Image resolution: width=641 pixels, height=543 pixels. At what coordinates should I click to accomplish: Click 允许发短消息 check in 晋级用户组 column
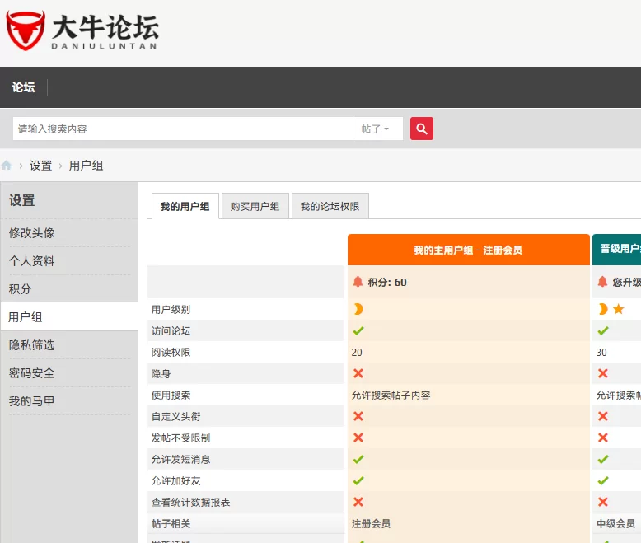coord(603,459)
